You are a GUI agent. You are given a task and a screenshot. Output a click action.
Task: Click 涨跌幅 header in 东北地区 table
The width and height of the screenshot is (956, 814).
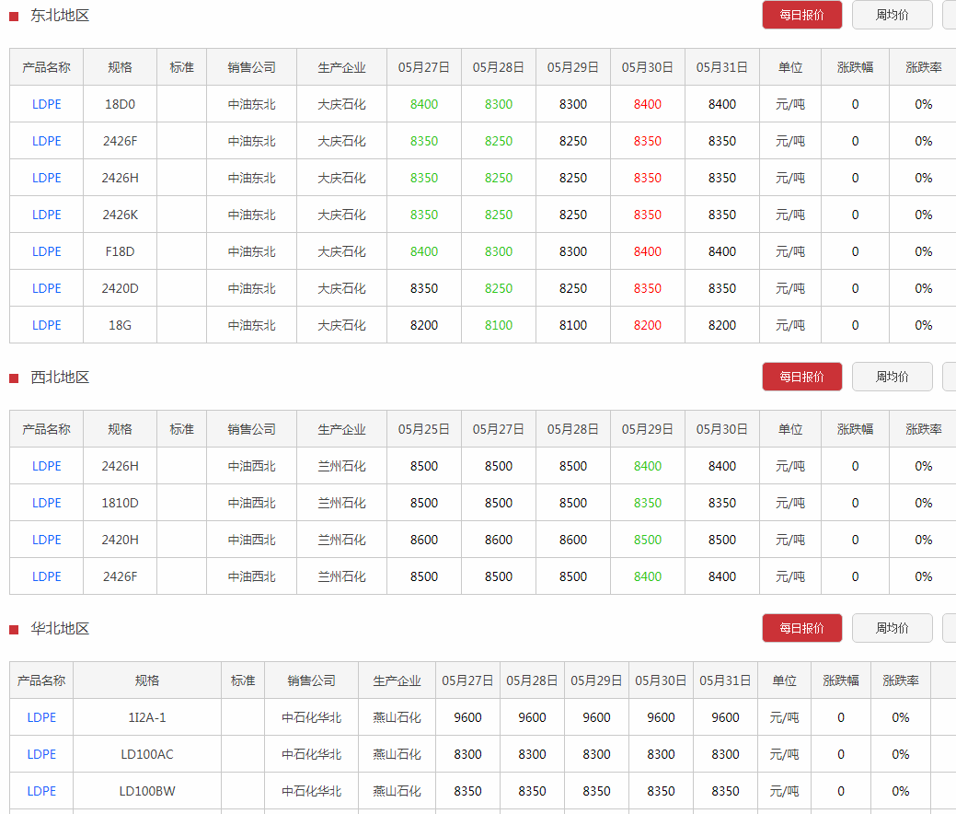tap(855, 67)
